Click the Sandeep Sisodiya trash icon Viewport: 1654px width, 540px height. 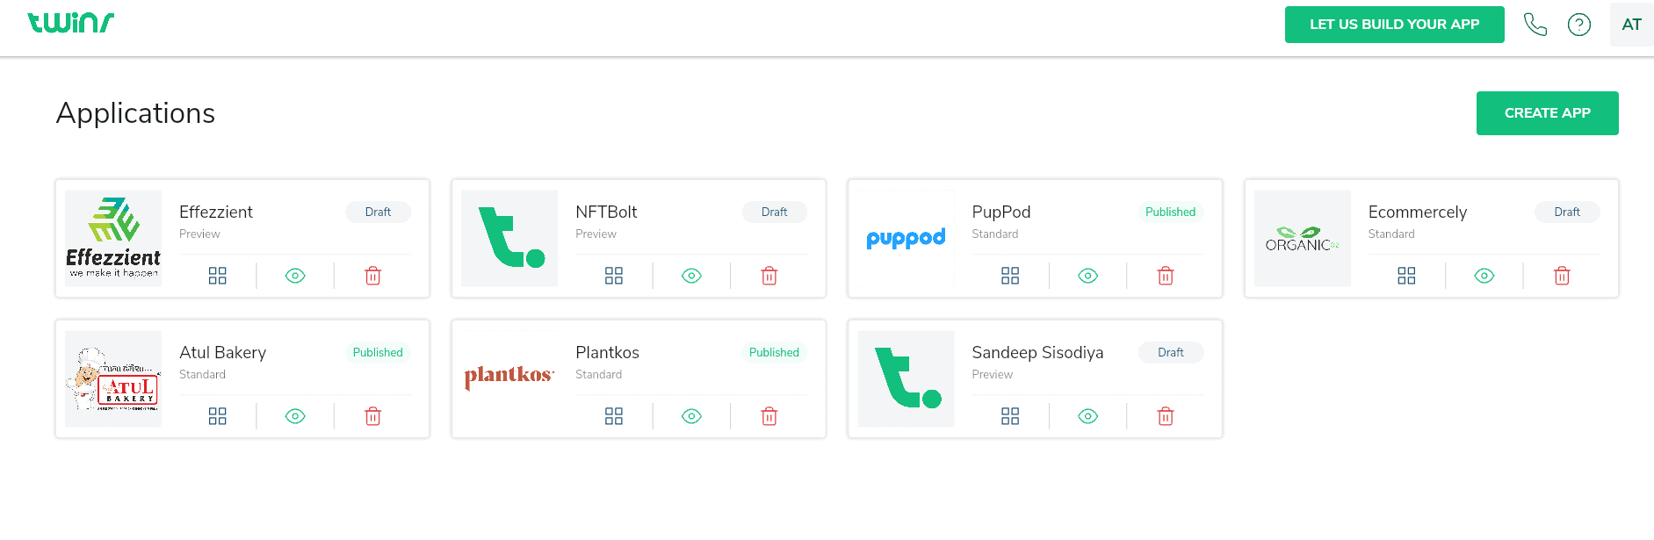pyautogui.click(x=1166, y=416)
